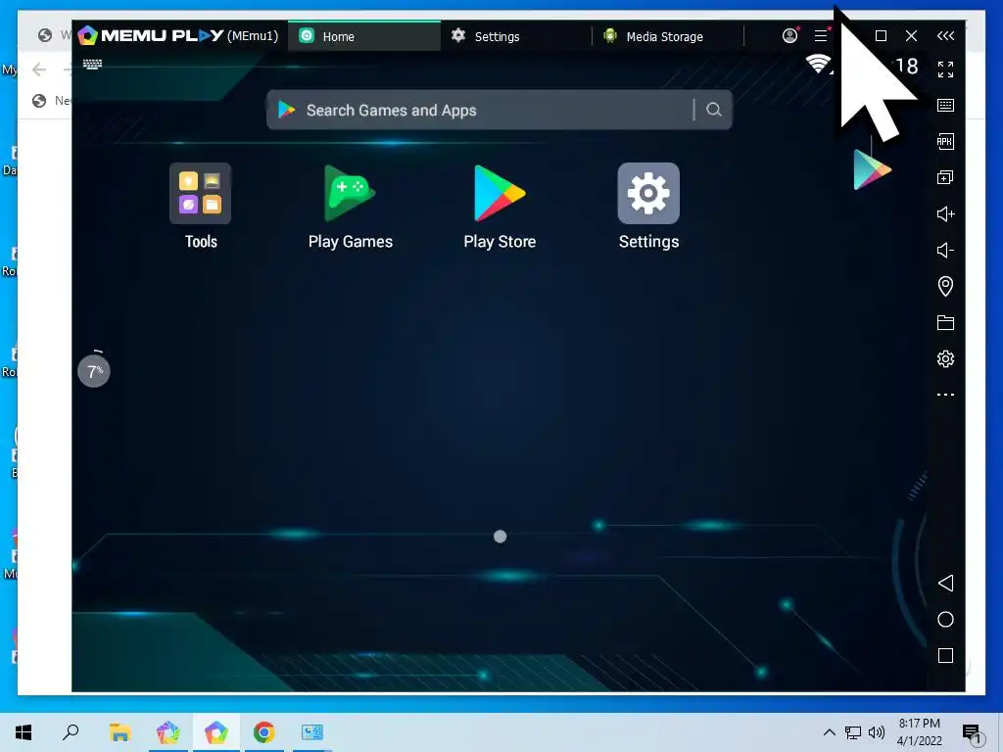Viewport: 1003px width, 752px height.
Task: Open the Tools folder icon
Action: pos(200,193)
